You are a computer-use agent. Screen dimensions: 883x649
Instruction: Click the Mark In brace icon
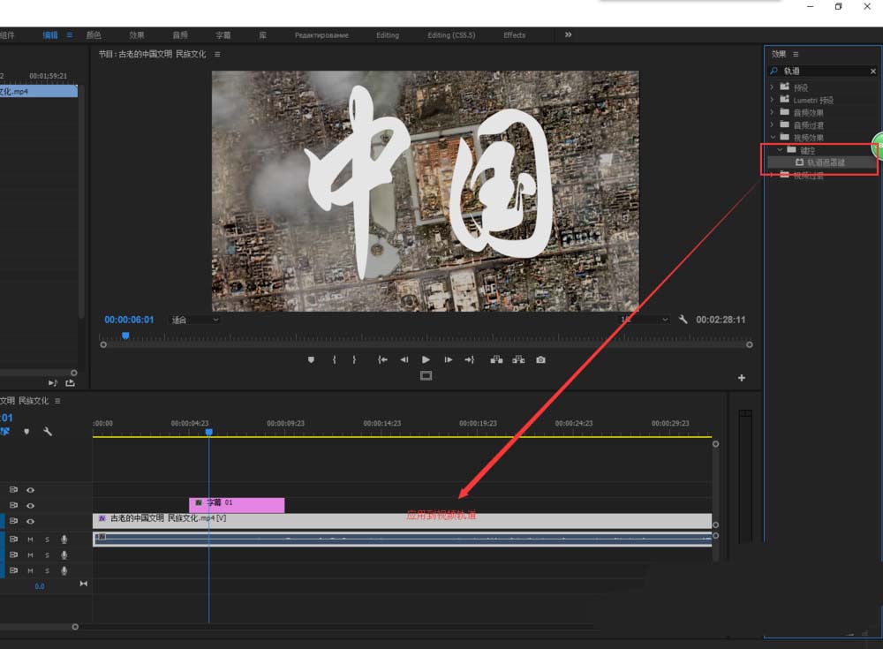pos(335,359)
